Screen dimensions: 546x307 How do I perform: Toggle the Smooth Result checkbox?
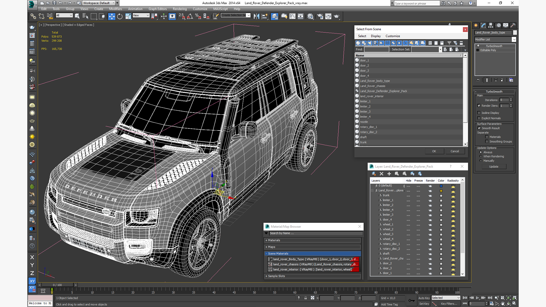[479, 128]
